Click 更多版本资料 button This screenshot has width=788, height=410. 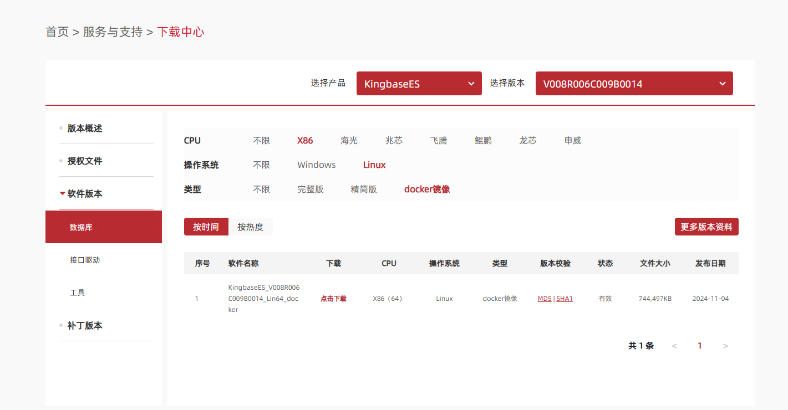point(706,227)
